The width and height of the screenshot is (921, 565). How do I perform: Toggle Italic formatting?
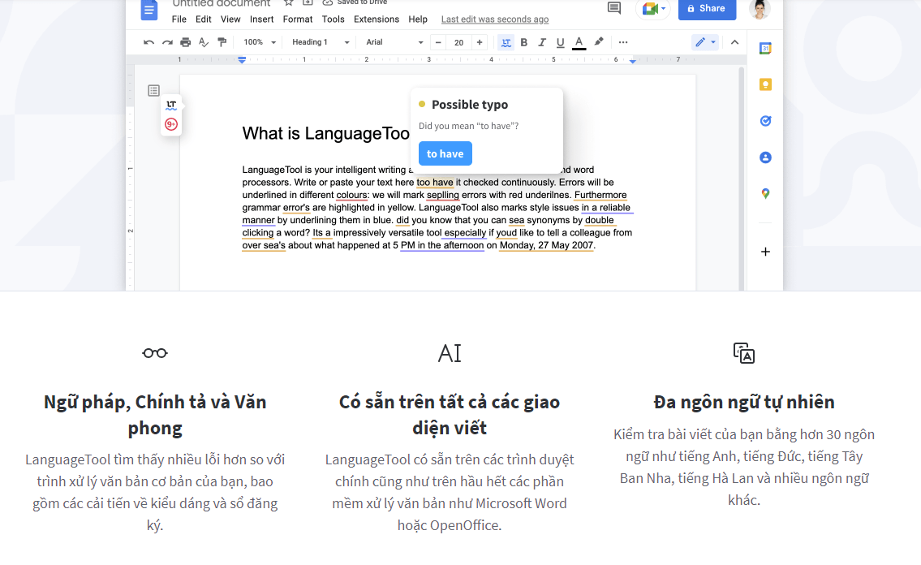coord(541,41)
